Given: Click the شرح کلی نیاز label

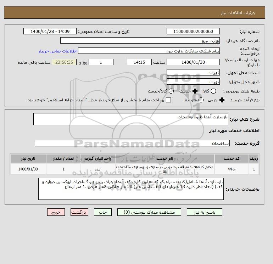Looking at the screenshot, I should (245, 119).
